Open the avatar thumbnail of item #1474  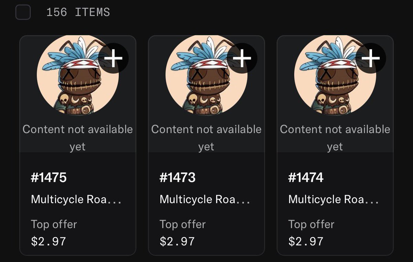(x=335, y=75)
